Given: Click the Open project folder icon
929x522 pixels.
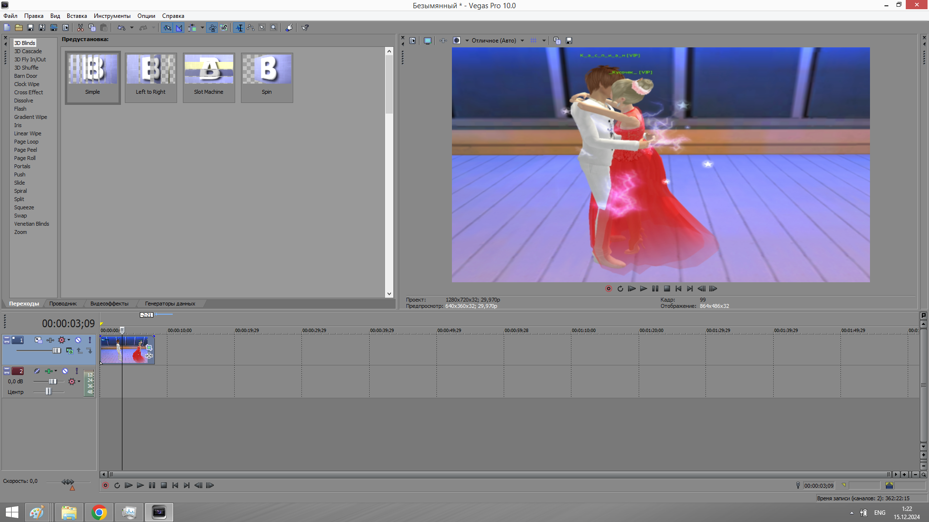Looking at the screenshot, I should tap(19, 28).
